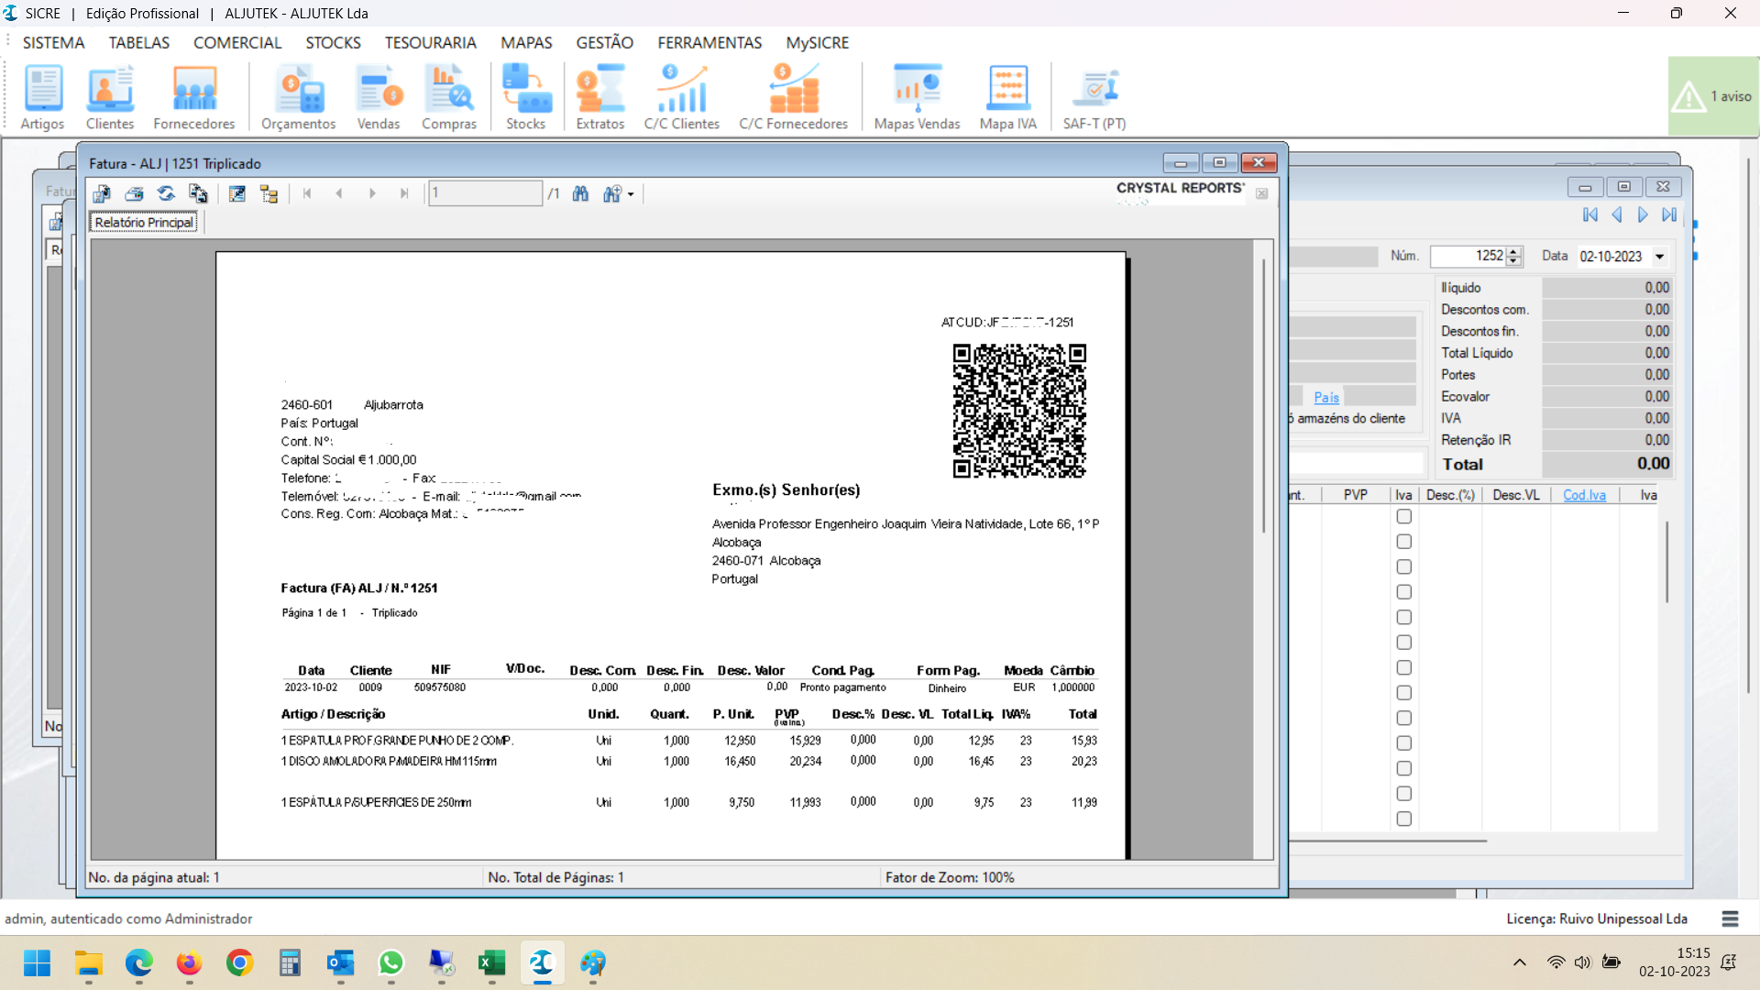
Task: Click the zoom binoculars icon
Action: [612, 193]
